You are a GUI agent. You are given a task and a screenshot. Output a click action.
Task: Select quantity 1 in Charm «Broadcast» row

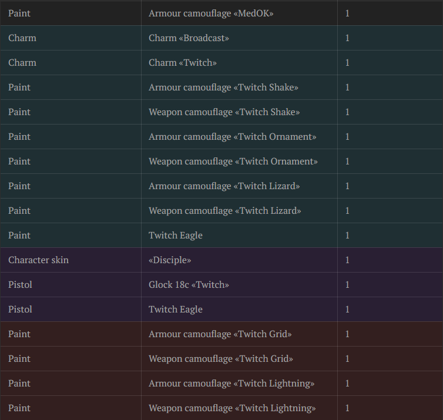coord(347,38)
